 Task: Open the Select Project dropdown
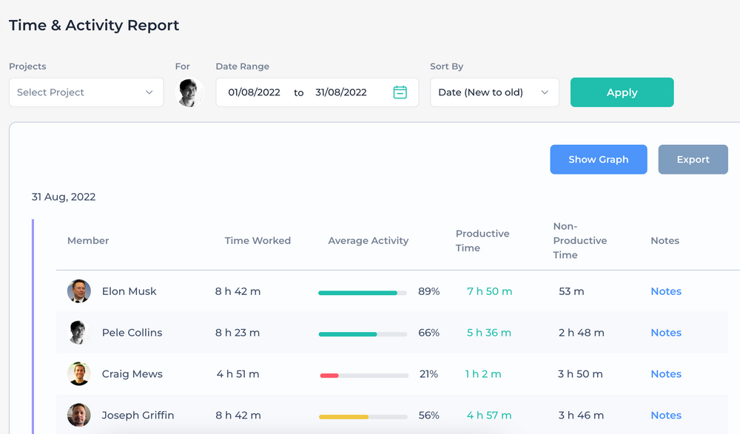(86, 92)
